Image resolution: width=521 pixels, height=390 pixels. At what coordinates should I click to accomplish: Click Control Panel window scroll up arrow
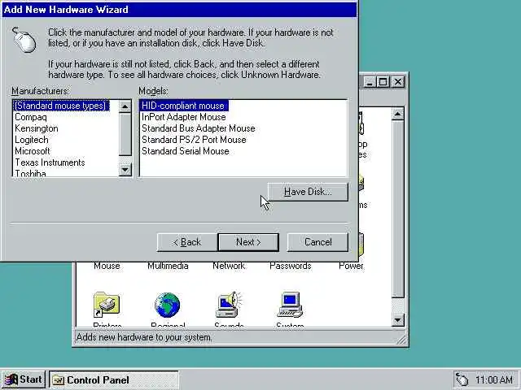tap(398, 114)
